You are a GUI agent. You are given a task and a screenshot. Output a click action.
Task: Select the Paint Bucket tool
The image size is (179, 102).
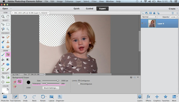[x=3, y=60]
